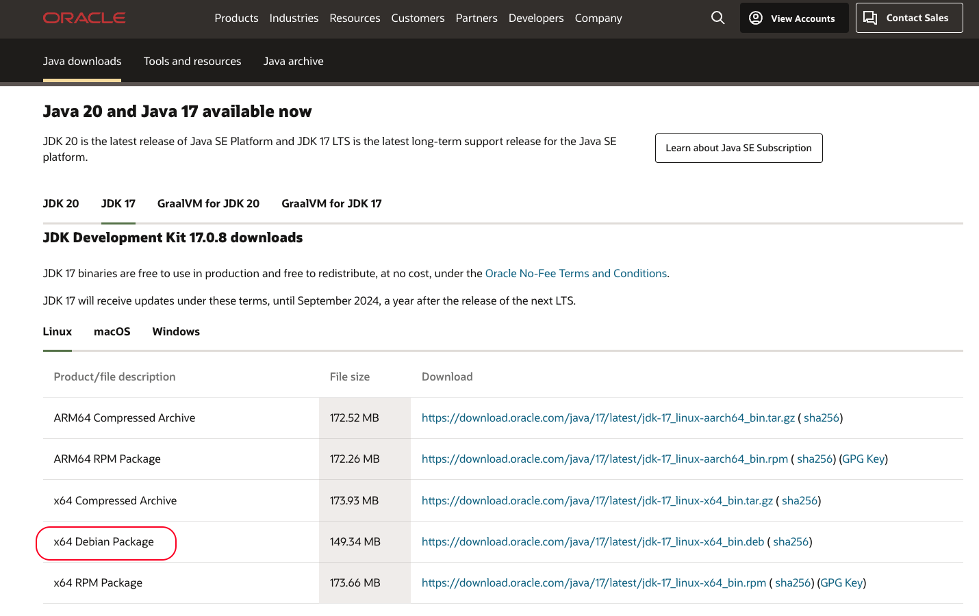Switch to Tools and resources tab
The width and height of the screenshot is (979, 616).
coord(192,61)
